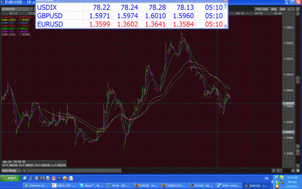Click the vertical price-axis slider handle
The height and width of the screenshot is (189, 302).
pyautogui.click(x=298, y=80)
